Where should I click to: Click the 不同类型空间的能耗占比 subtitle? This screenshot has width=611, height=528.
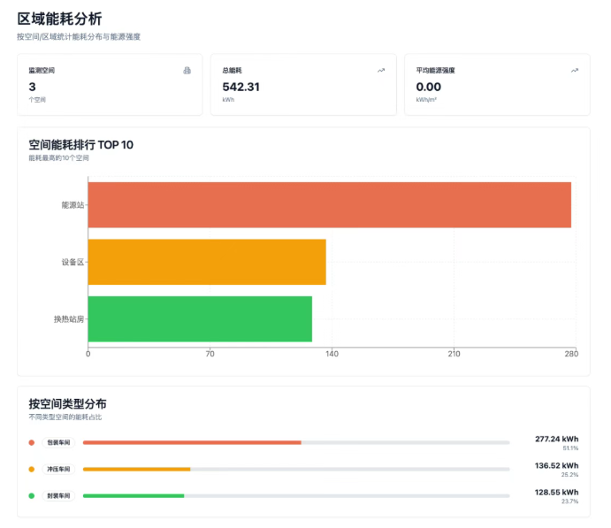point(65,417)
